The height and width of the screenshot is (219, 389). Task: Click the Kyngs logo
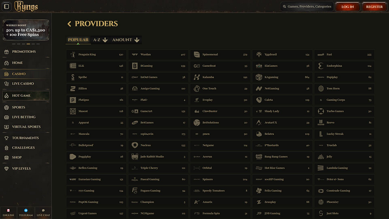click(x=26, y=6)
